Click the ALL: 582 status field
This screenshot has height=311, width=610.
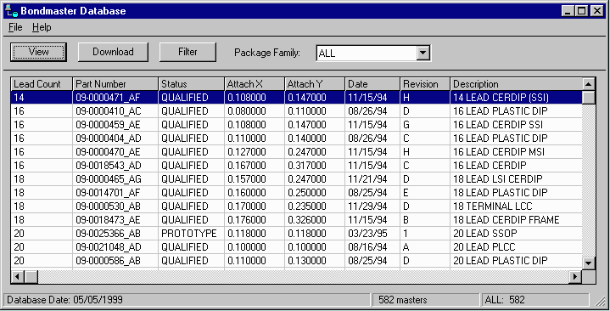(535, 300)
